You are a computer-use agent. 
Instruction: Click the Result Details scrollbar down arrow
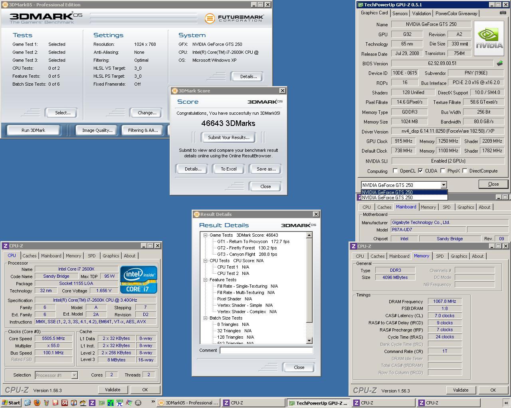pos(309,341)
